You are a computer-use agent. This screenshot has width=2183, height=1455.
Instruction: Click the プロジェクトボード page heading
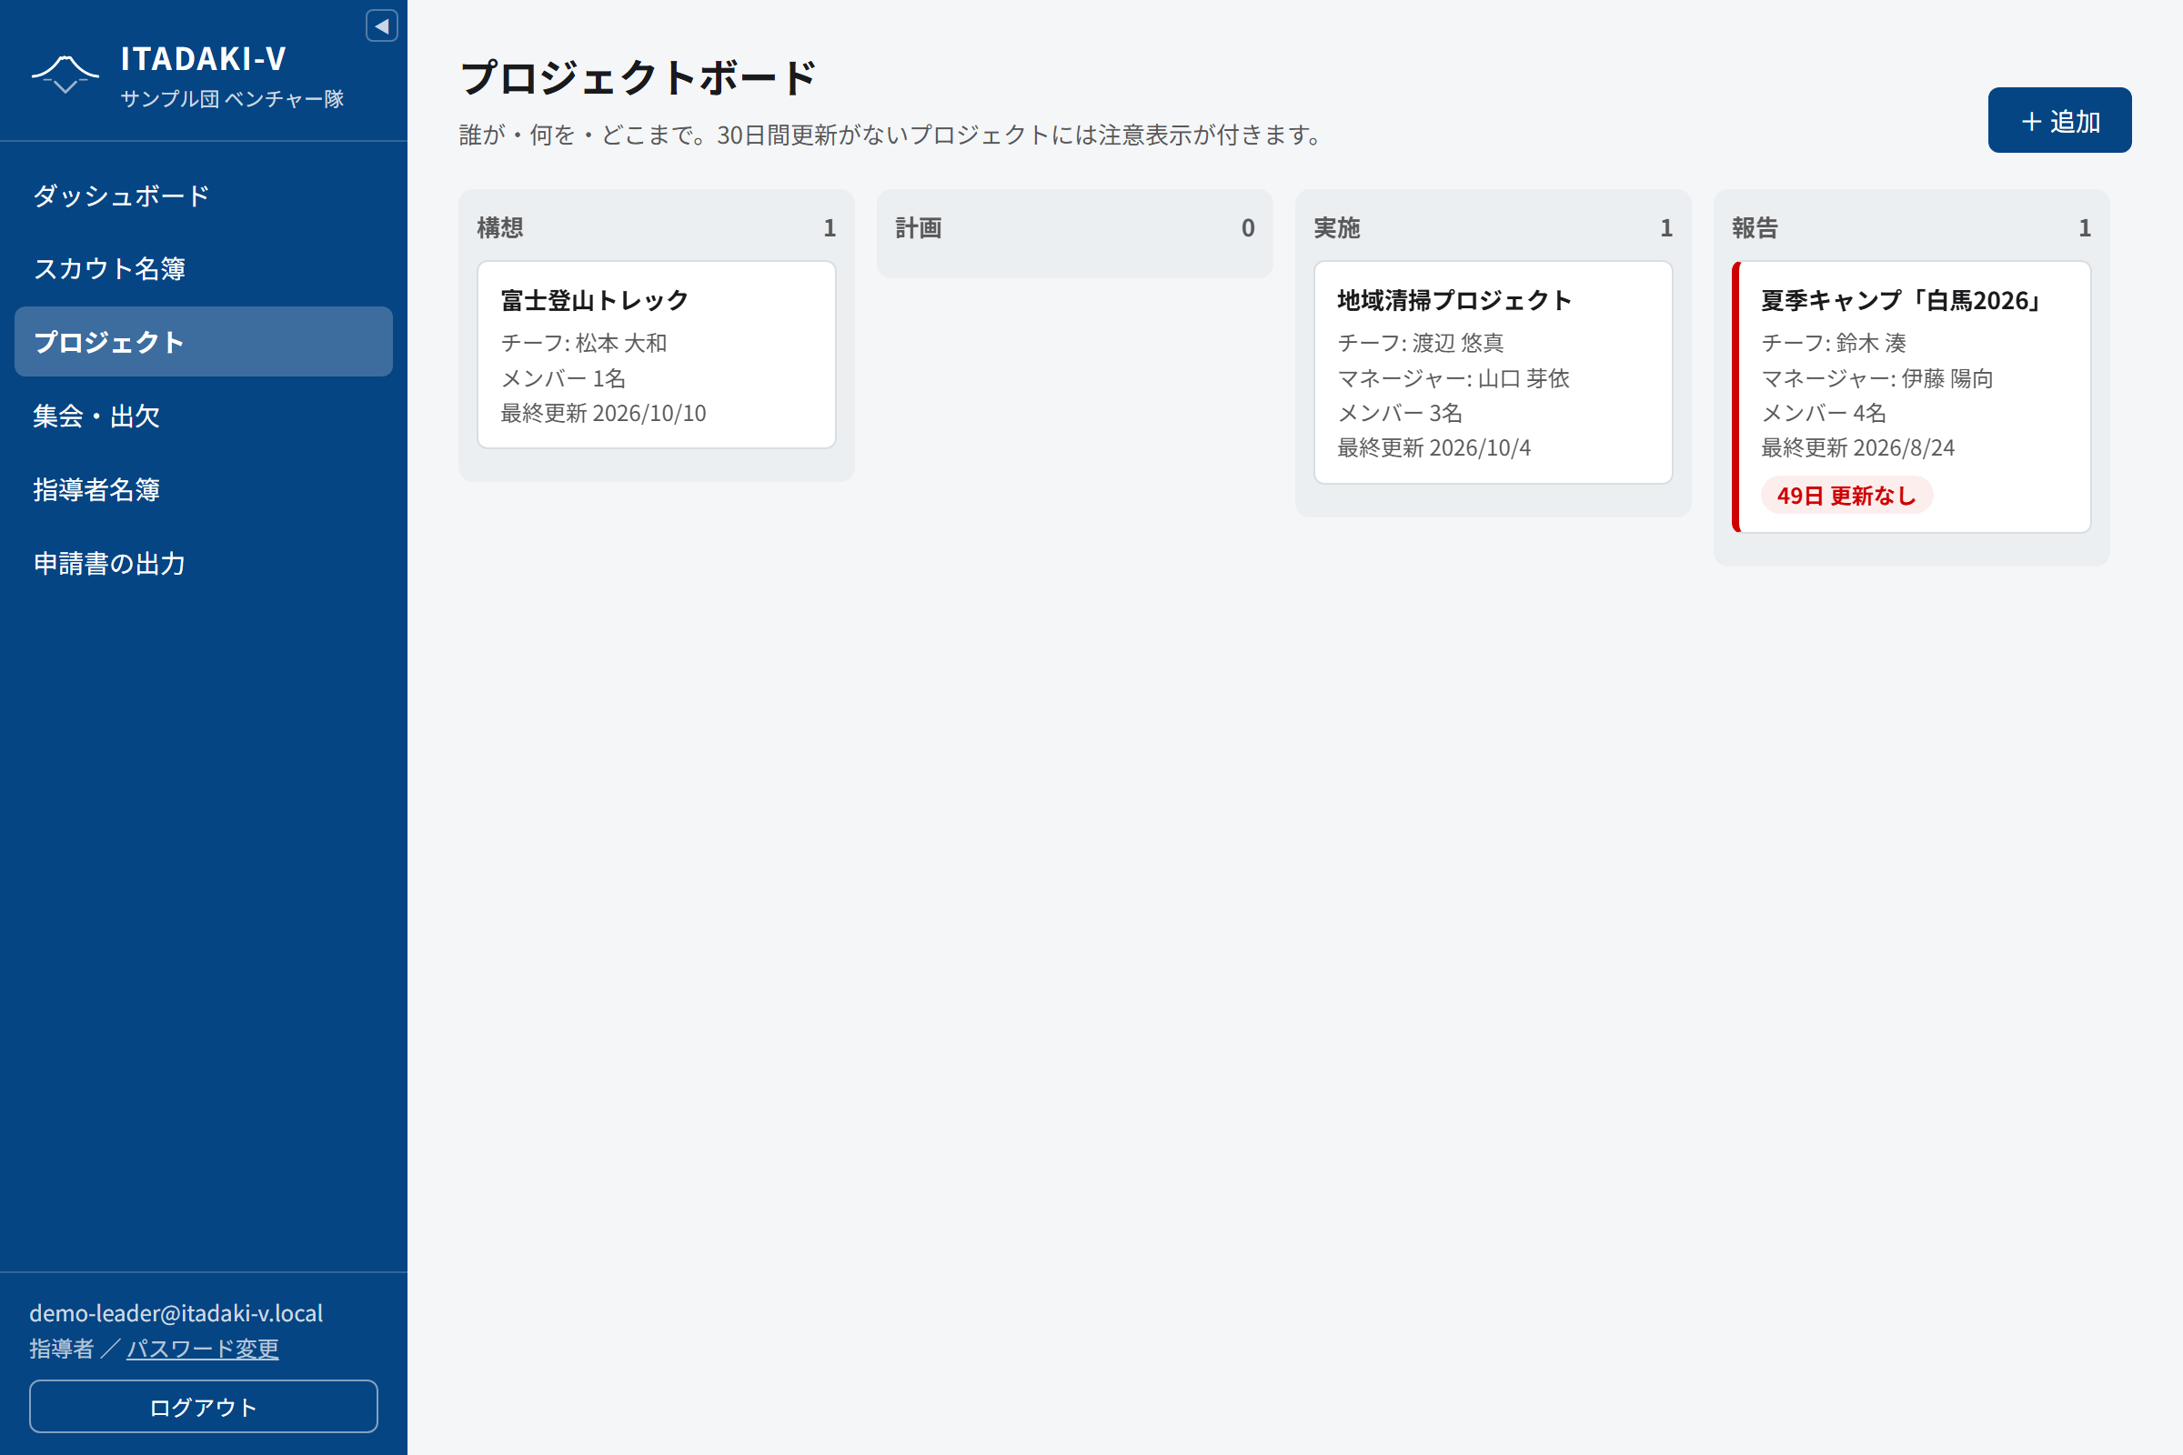click(639, 77)
